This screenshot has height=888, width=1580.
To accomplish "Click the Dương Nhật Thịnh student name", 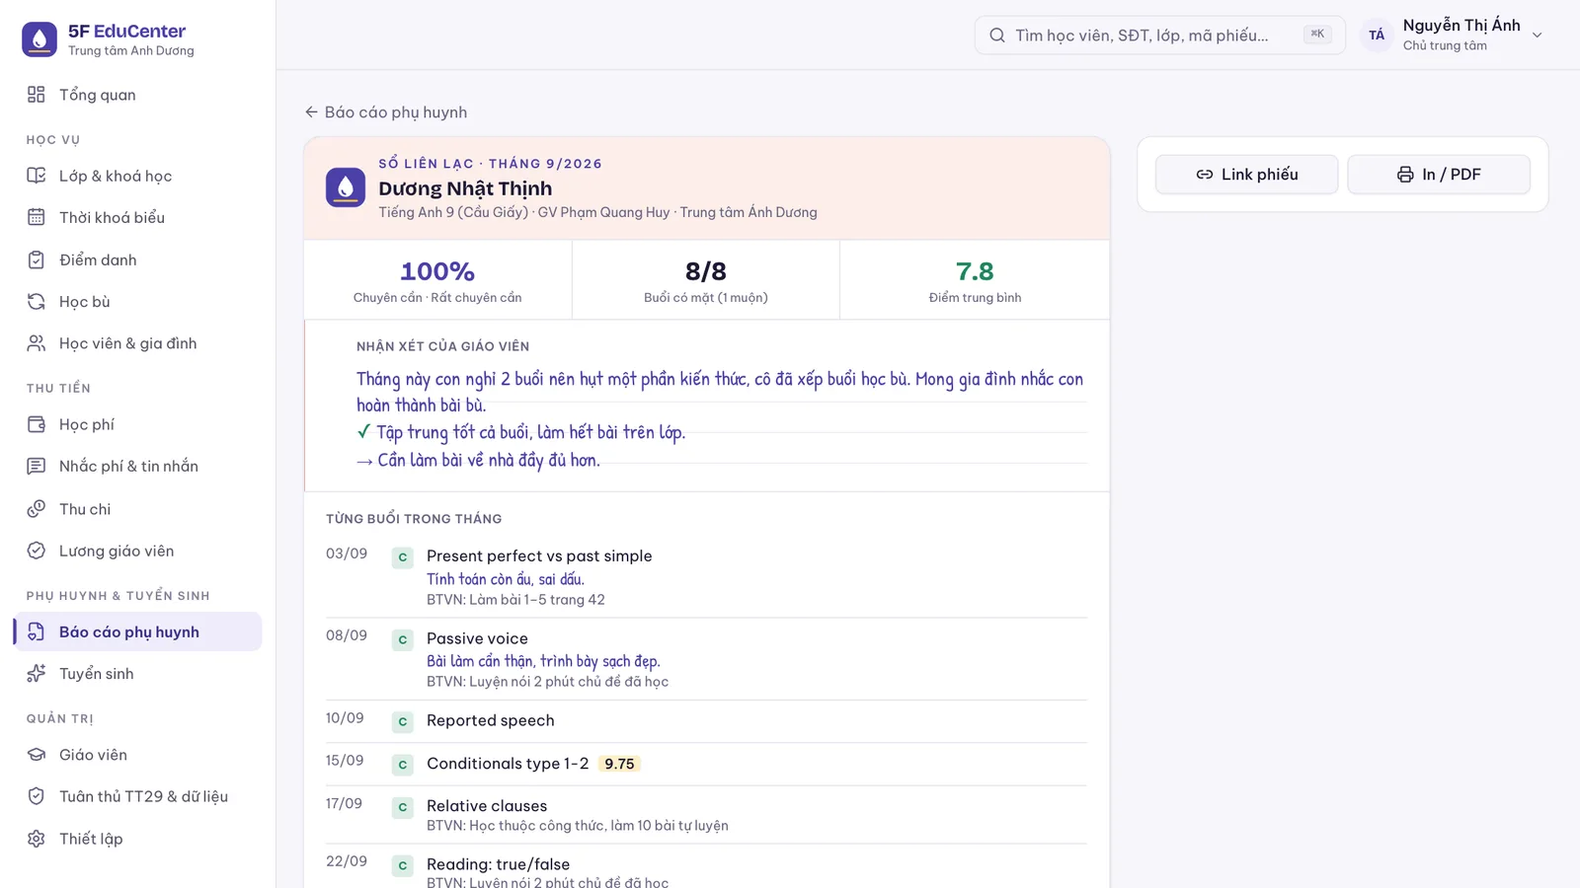I will pos(465,188).
